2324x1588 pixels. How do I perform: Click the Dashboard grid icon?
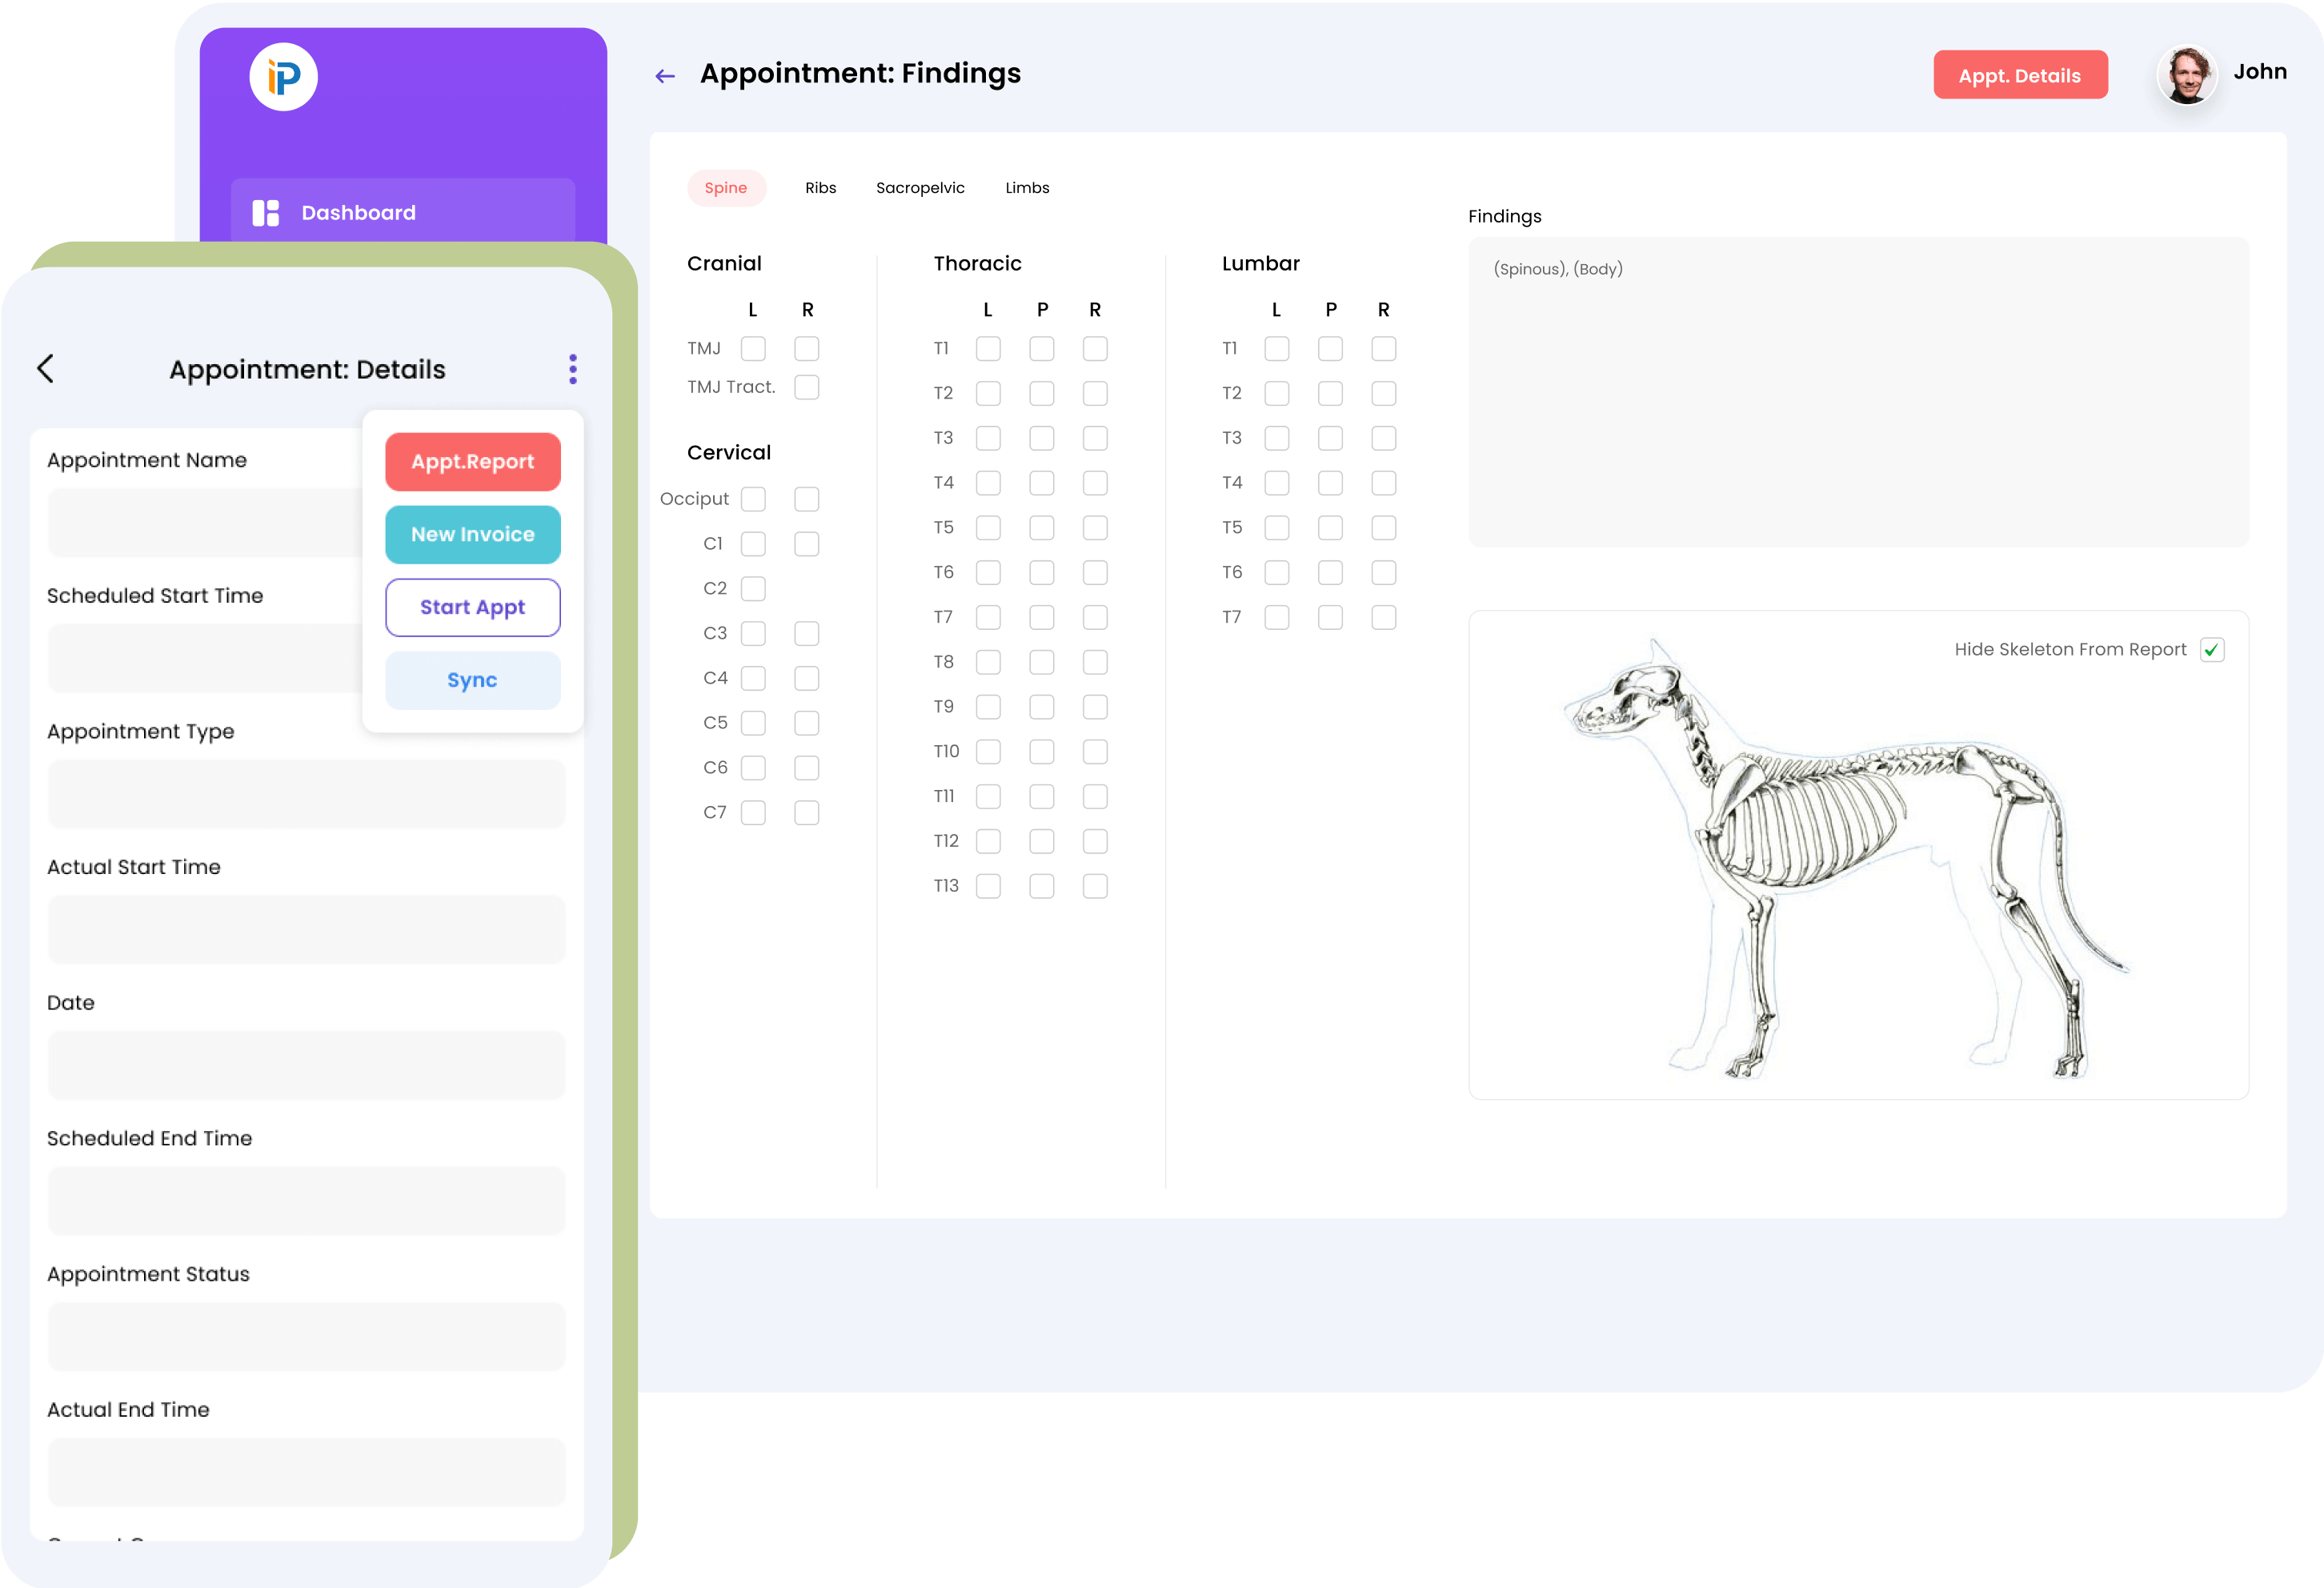click(x=265, y=213)
